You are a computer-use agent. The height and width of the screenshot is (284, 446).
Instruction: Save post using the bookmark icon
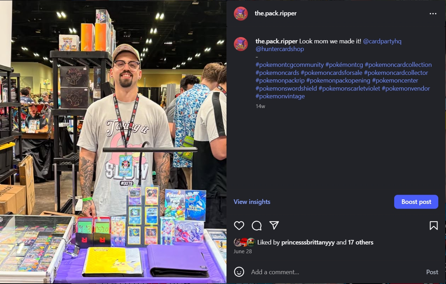433,226
